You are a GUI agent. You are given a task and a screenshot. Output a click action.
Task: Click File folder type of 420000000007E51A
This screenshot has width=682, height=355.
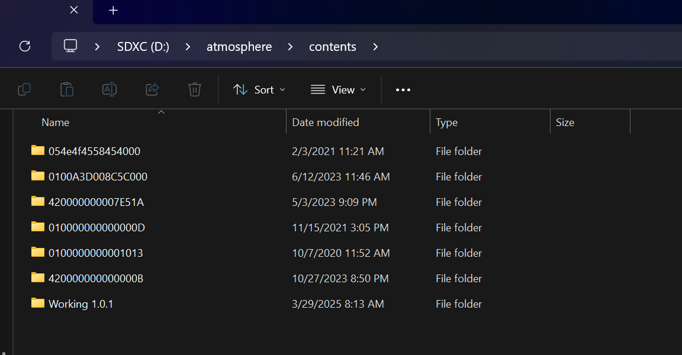click(x=459, y=202)
